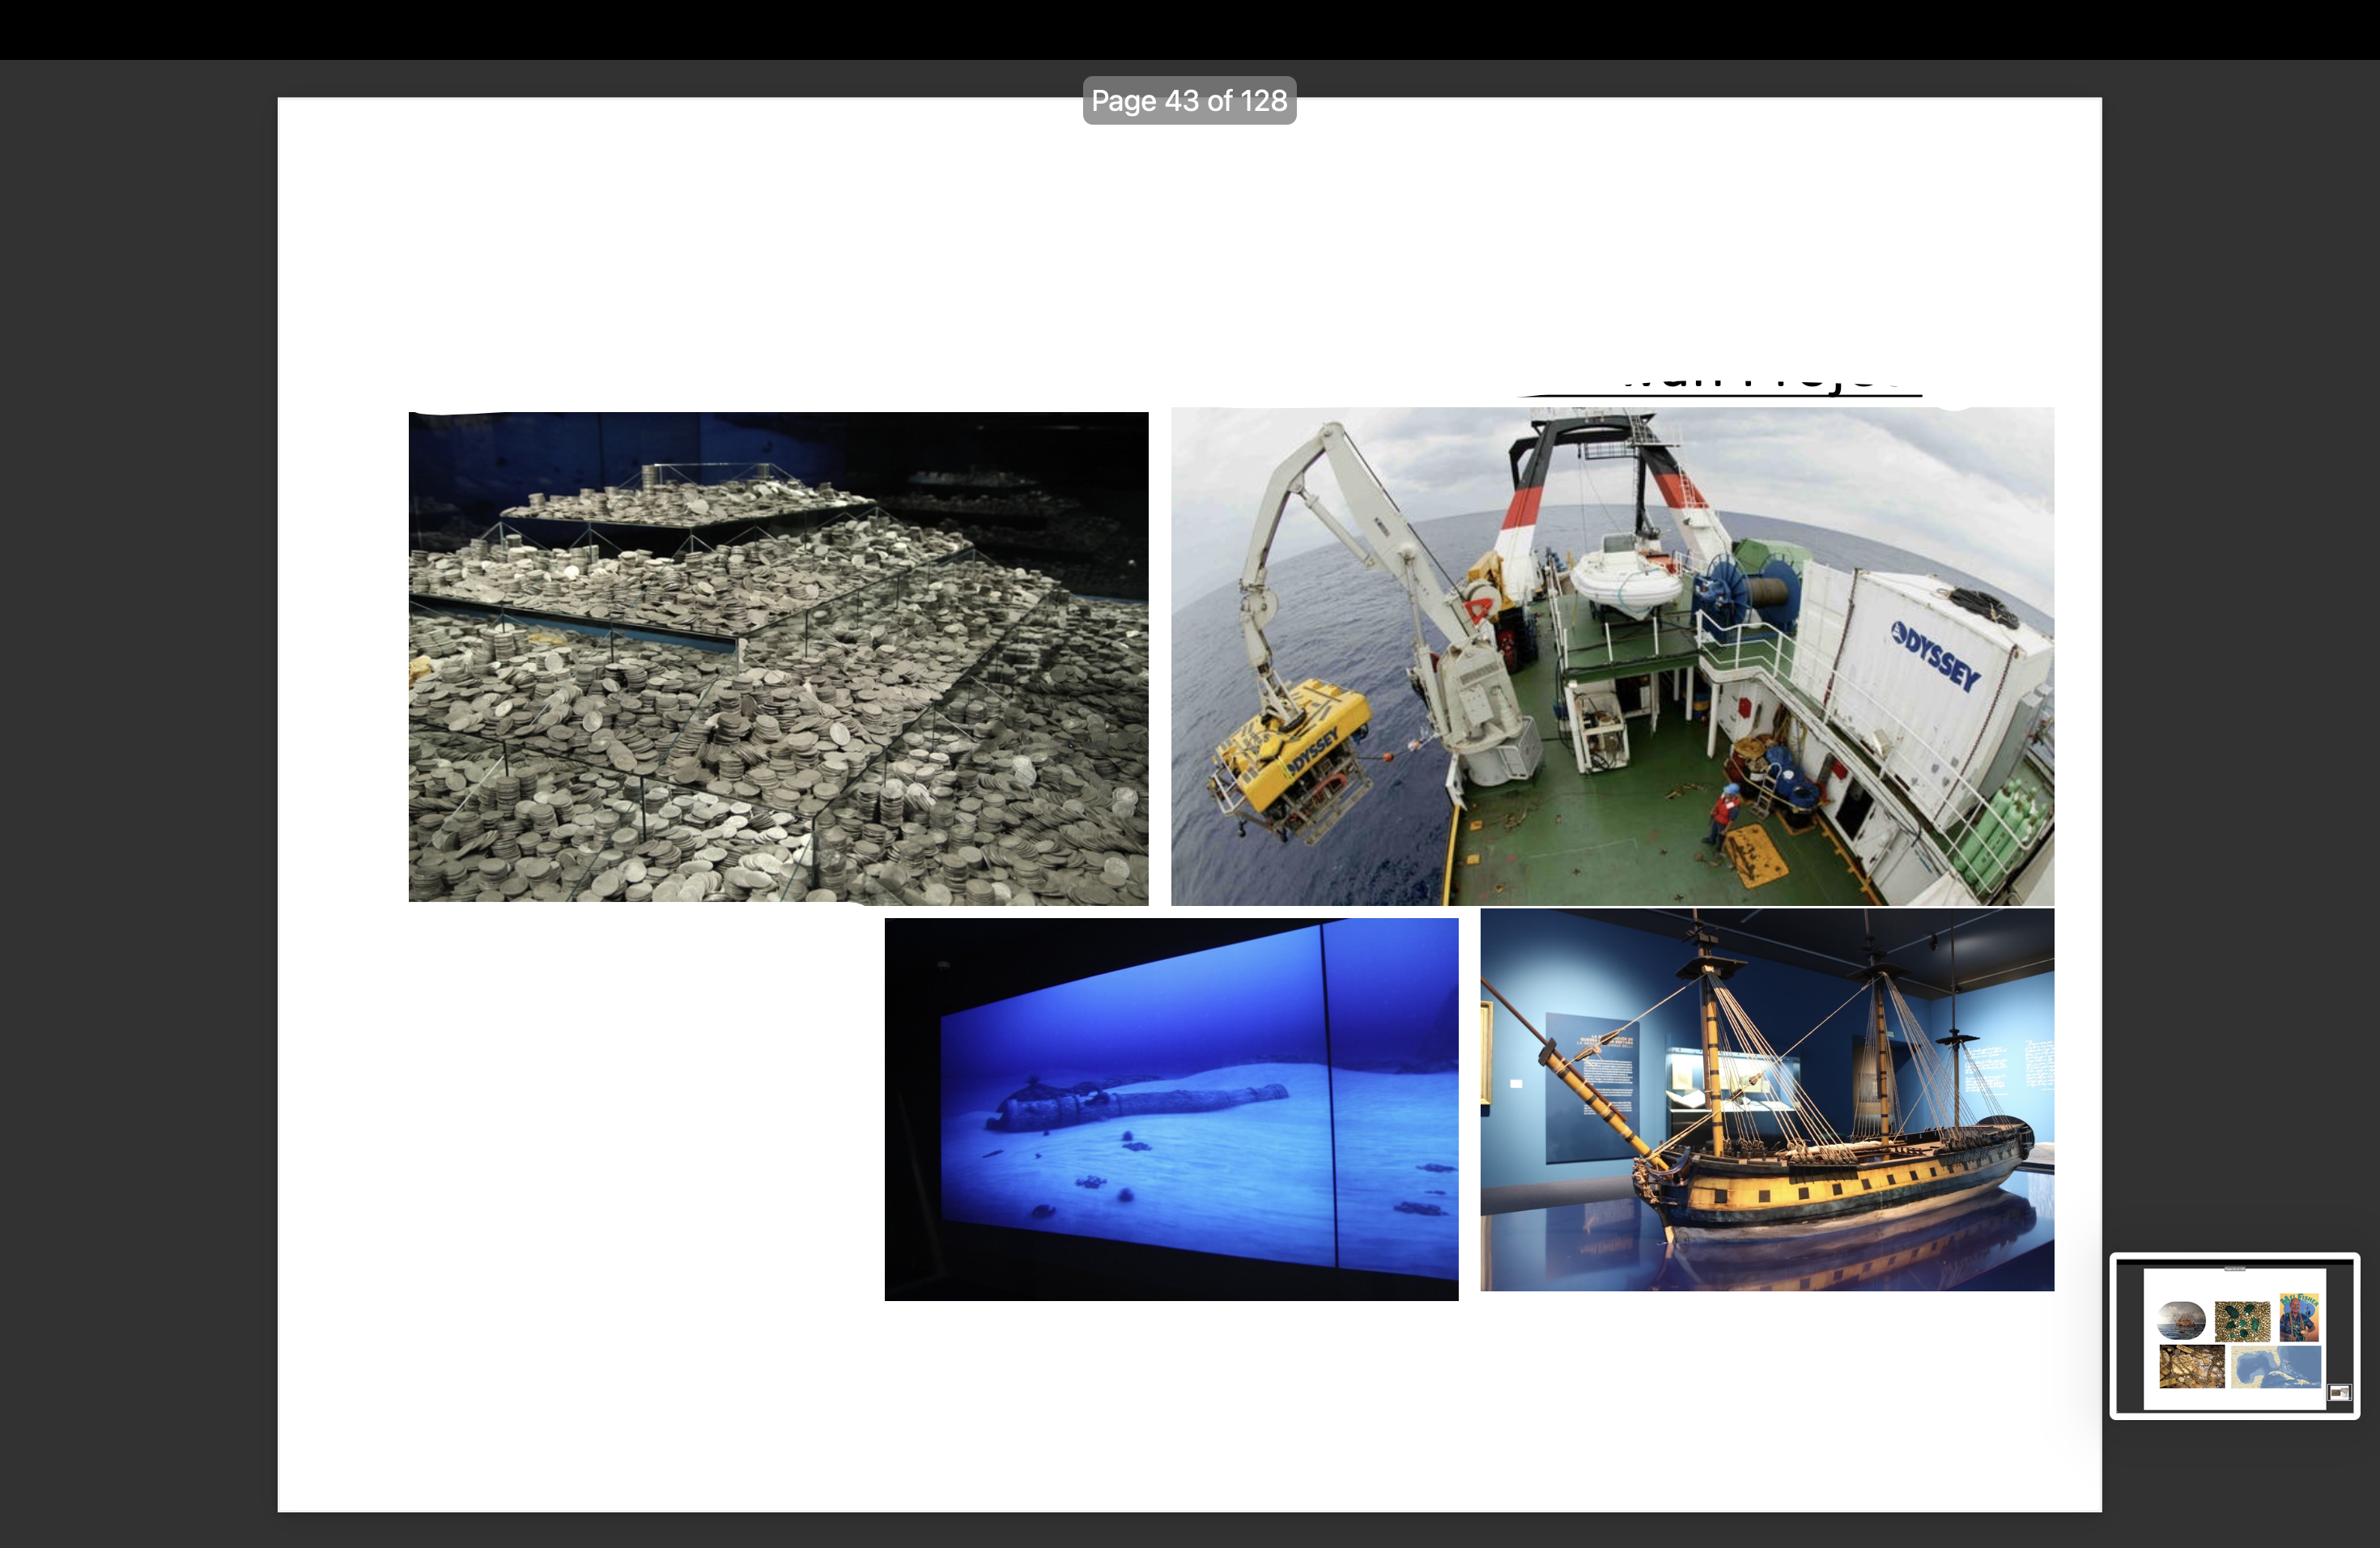This screenshot has height=1548, width=2380.
Task: Select the Odyssey research ship photo
Action: tap(1612, 656)
